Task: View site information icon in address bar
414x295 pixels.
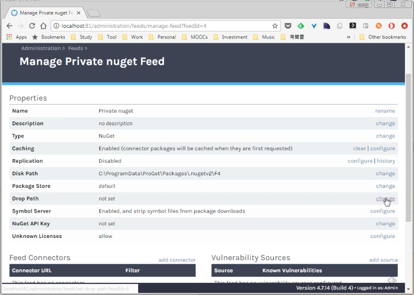Action: (x=56, y=26)
